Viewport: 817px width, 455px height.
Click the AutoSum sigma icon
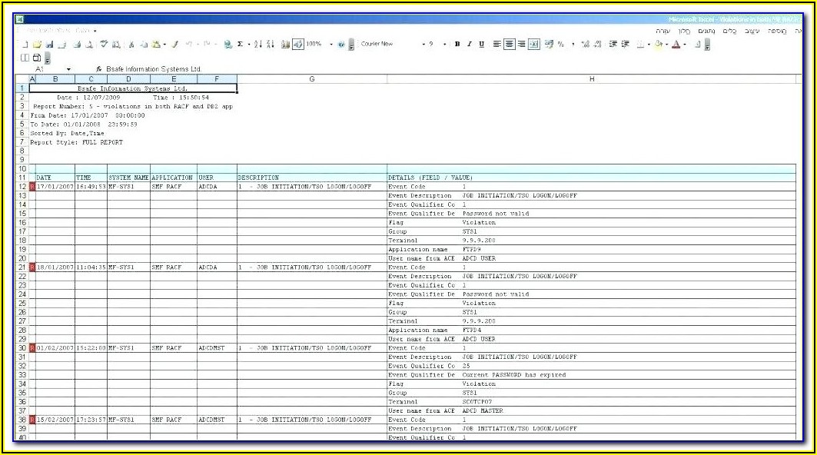point(240,45)
